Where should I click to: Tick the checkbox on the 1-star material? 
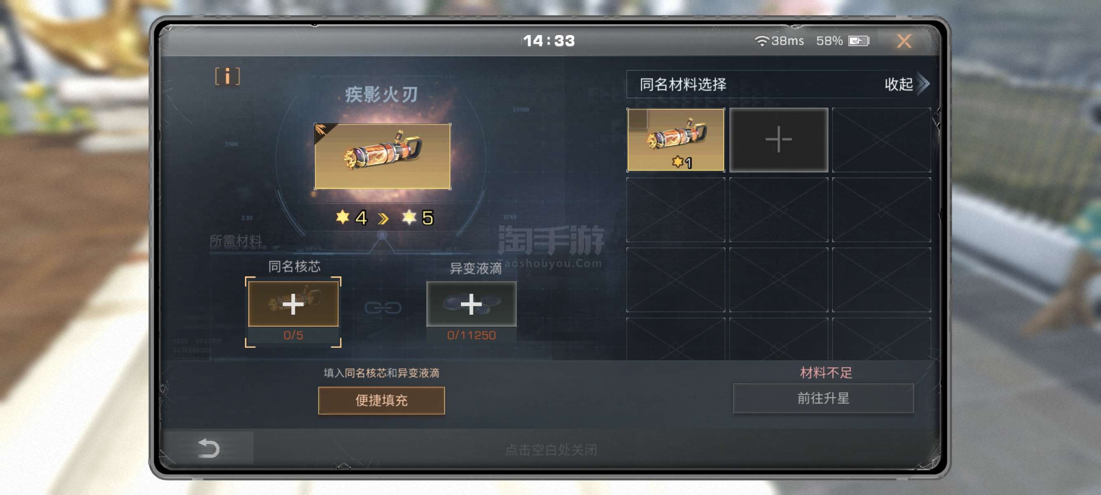coord(638,119)
